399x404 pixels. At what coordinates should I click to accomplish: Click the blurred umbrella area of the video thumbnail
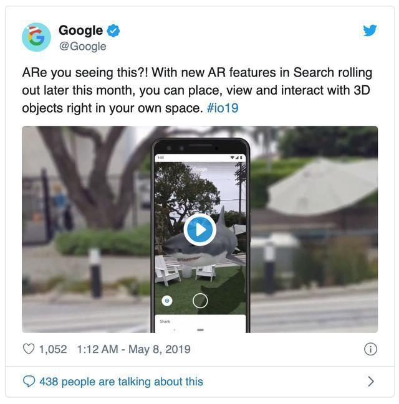321,187
